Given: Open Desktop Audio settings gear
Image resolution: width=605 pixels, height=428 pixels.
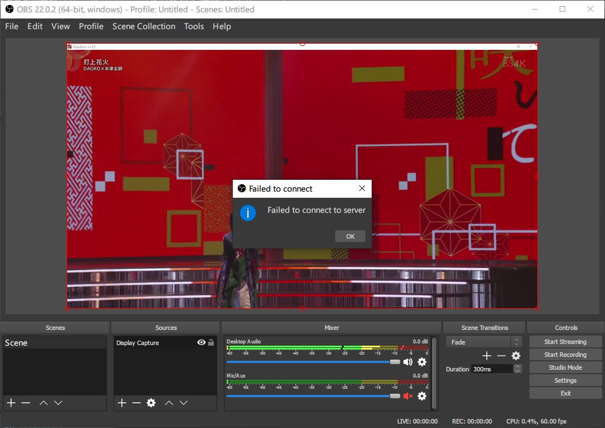Looking at the screenshot, I should (422, 362).
